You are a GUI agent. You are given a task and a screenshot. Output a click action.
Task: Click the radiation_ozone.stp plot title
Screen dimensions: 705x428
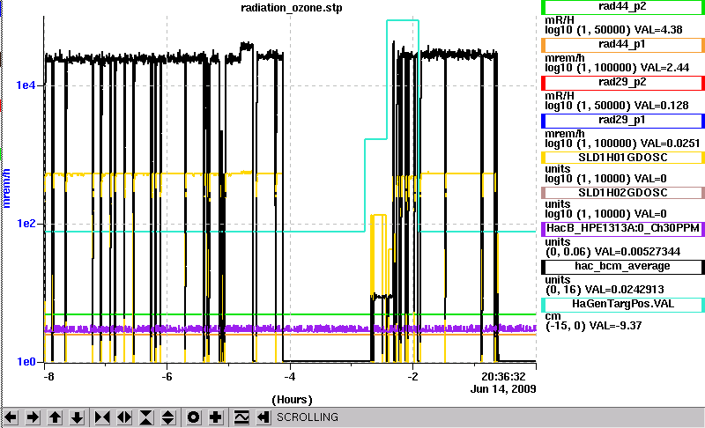pyautogui.click(x=292, y=8)
